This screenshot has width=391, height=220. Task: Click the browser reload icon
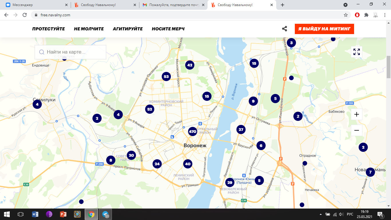coord(25,15)
